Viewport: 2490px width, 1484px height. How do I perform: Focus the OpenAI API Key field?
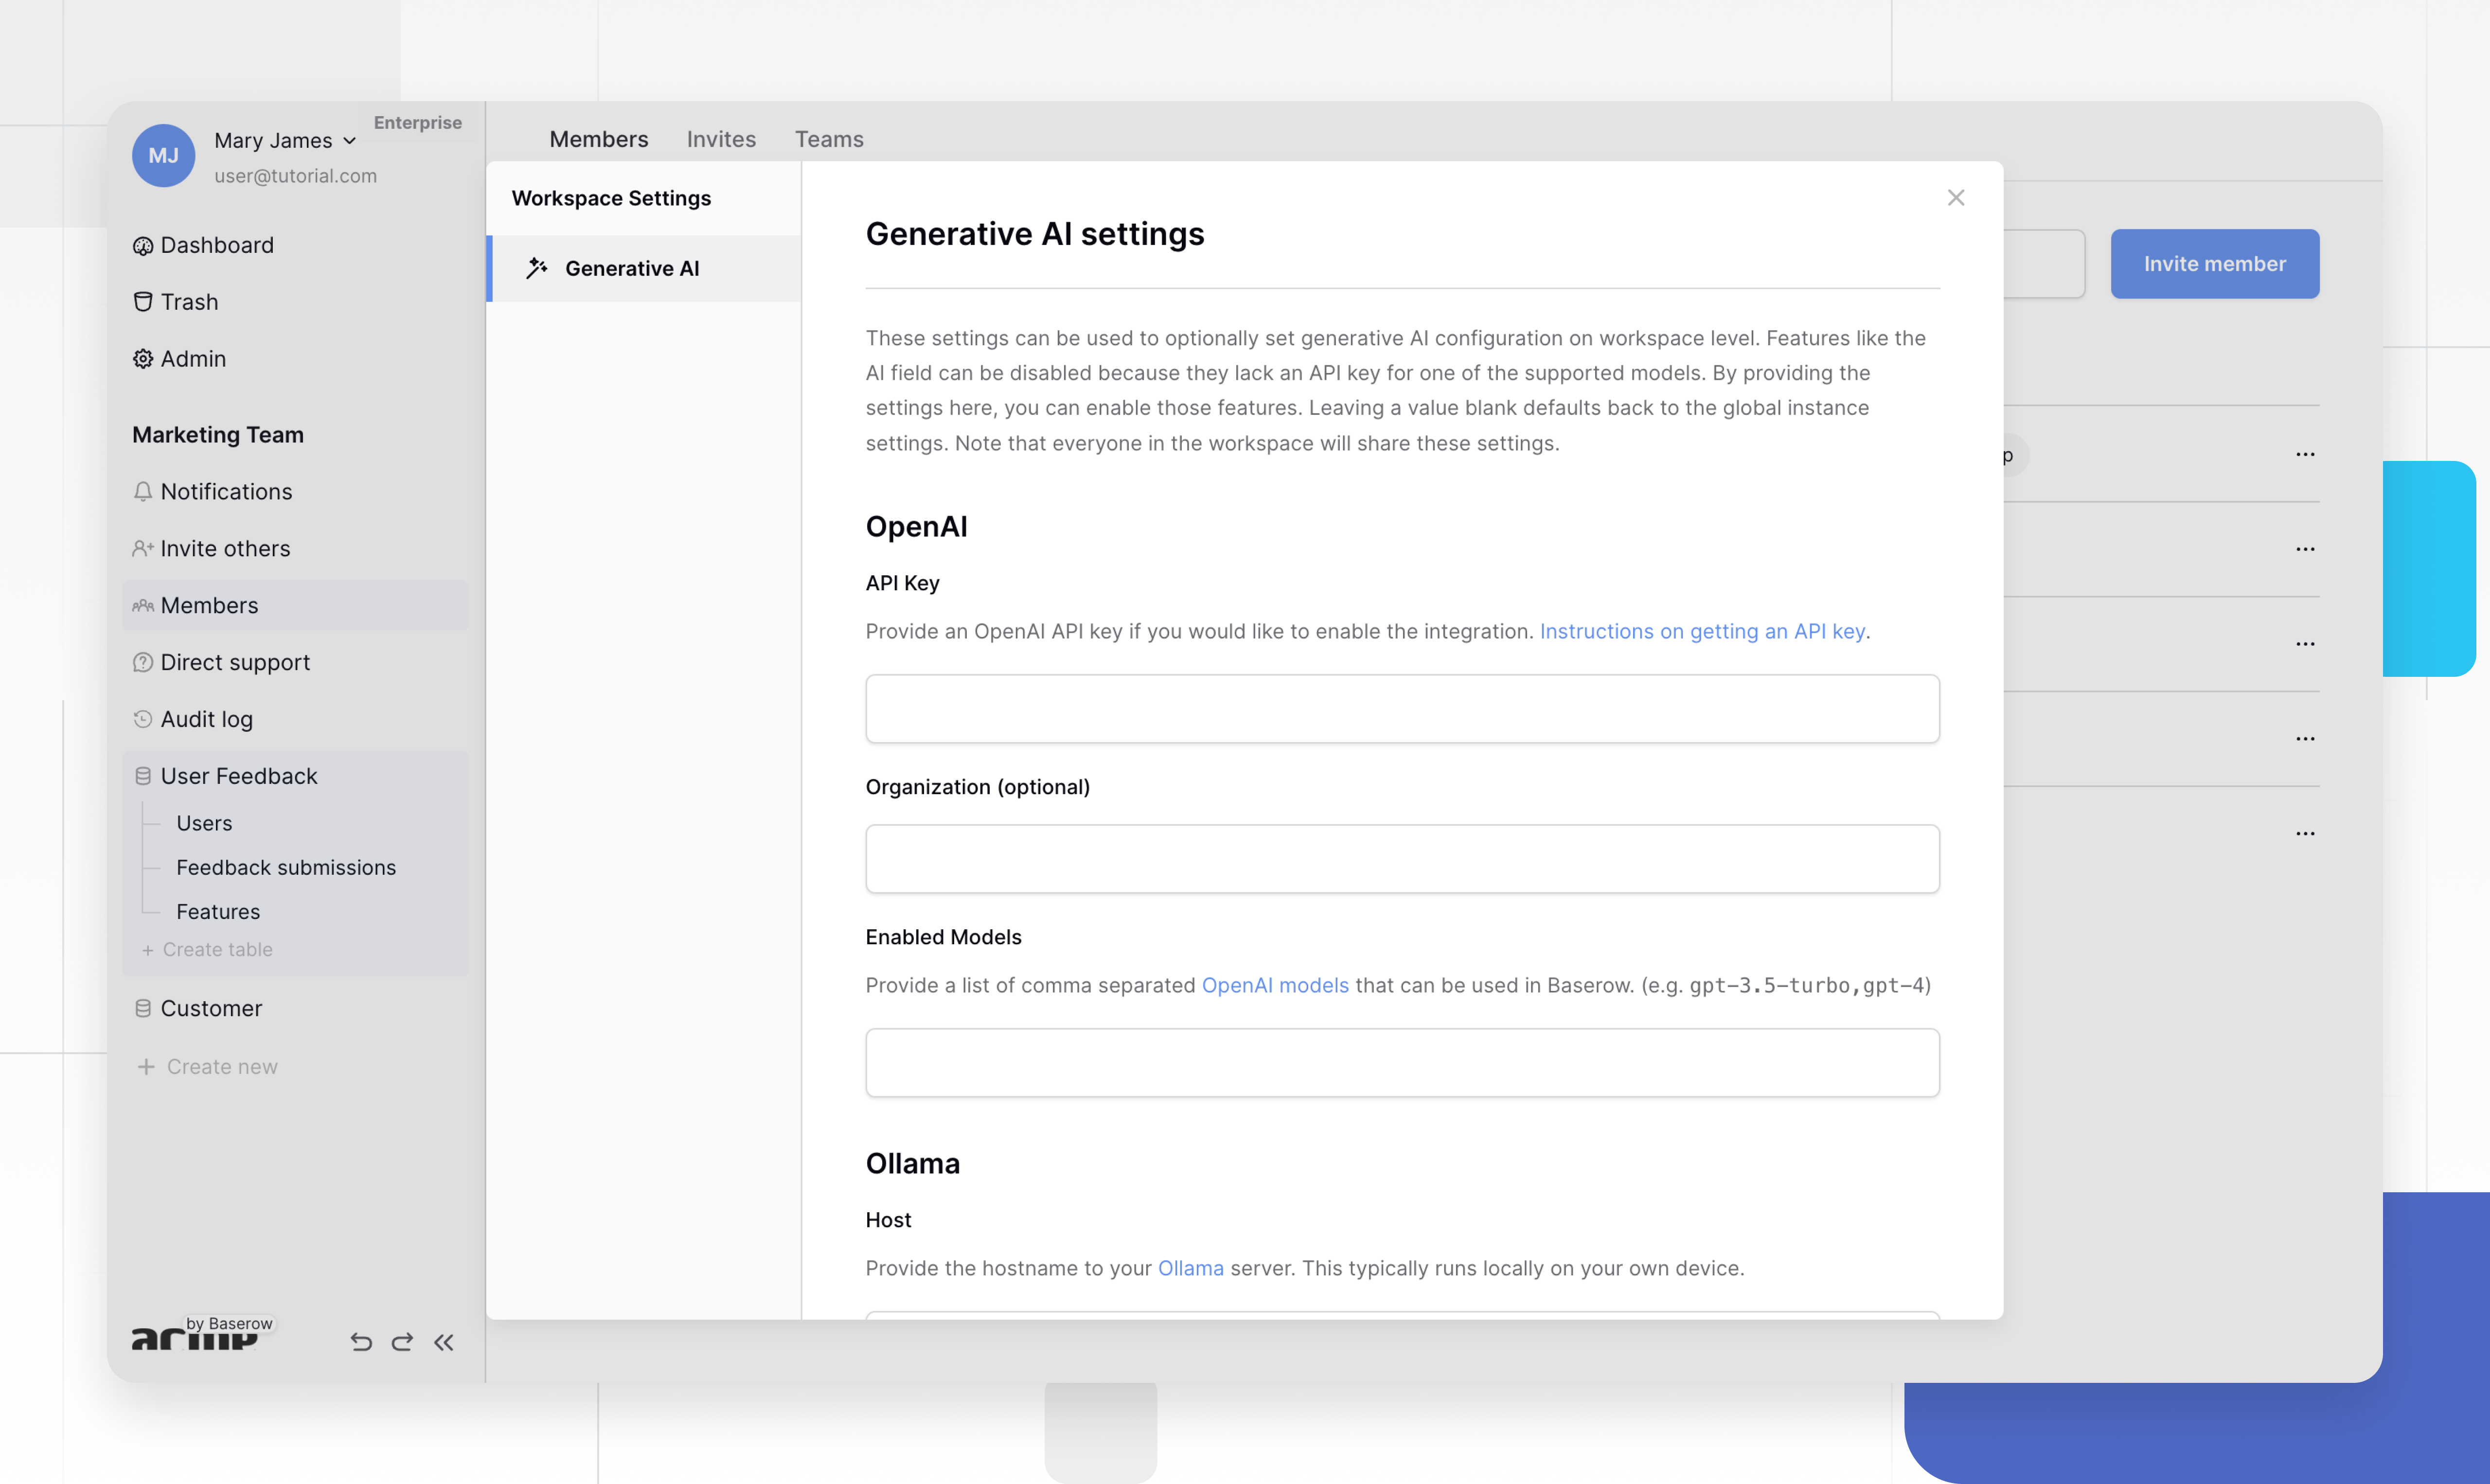1402,709
